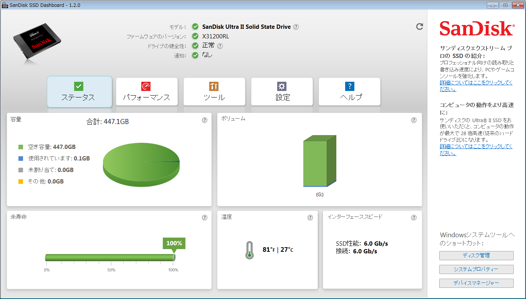Click the 接続: 6.0 Gb/s value
This screenshot has height=299, width=526.
point(356,251)
